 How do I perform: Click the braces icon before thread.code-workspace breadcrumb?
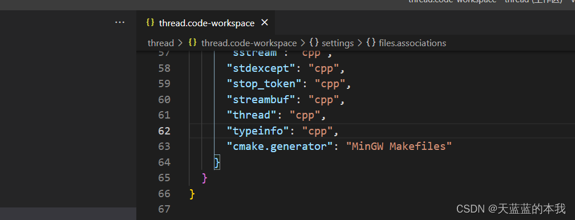pos(193,43)
